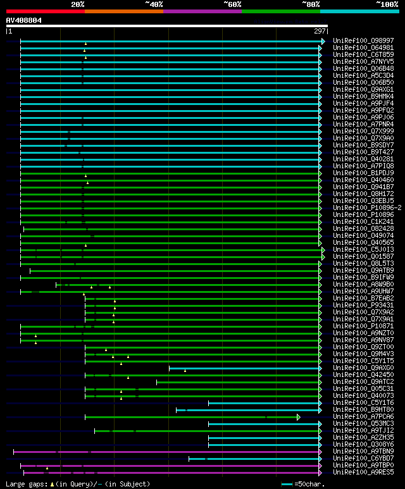The image size is (405, 489).
Task: Click the green arrowhead on UniRef100_A7PCA6 bar
Action: [298, 417]
